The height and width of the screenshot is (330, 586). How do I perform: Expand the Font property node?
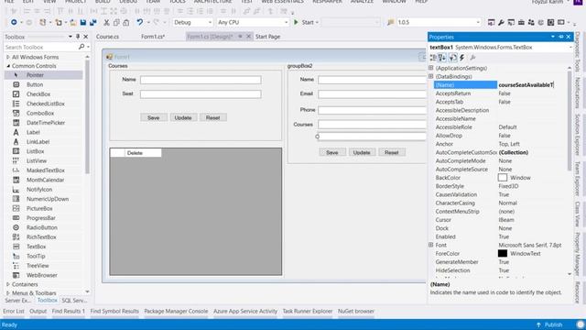(431, 245)
